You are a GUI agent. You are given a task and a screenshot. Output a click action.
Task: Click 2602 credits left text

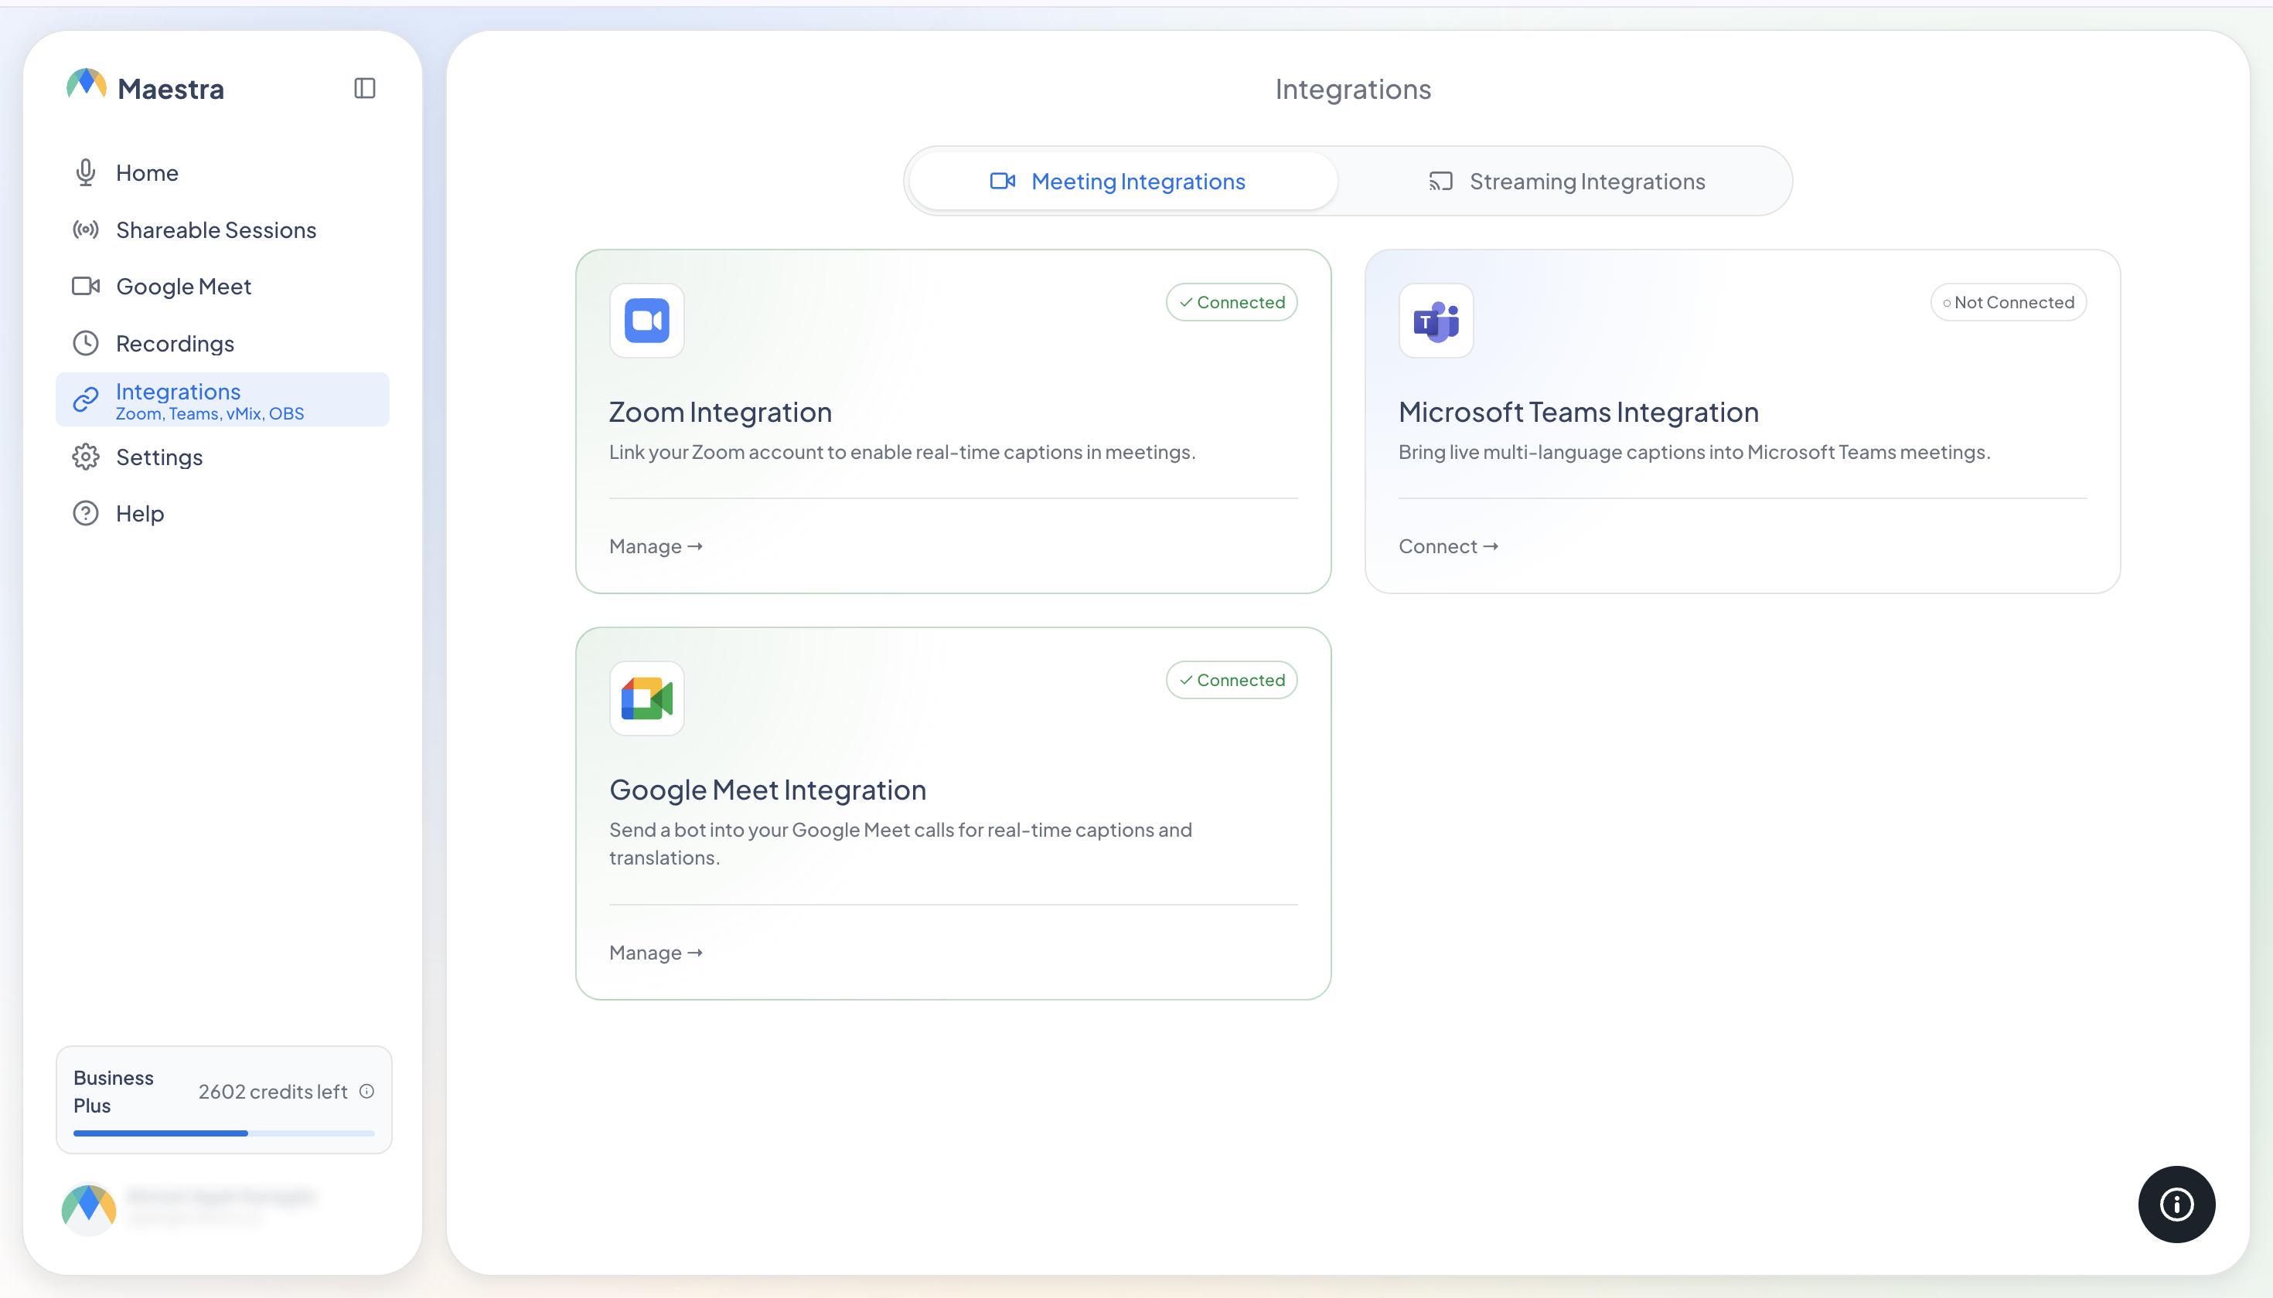click(273, 1091)
